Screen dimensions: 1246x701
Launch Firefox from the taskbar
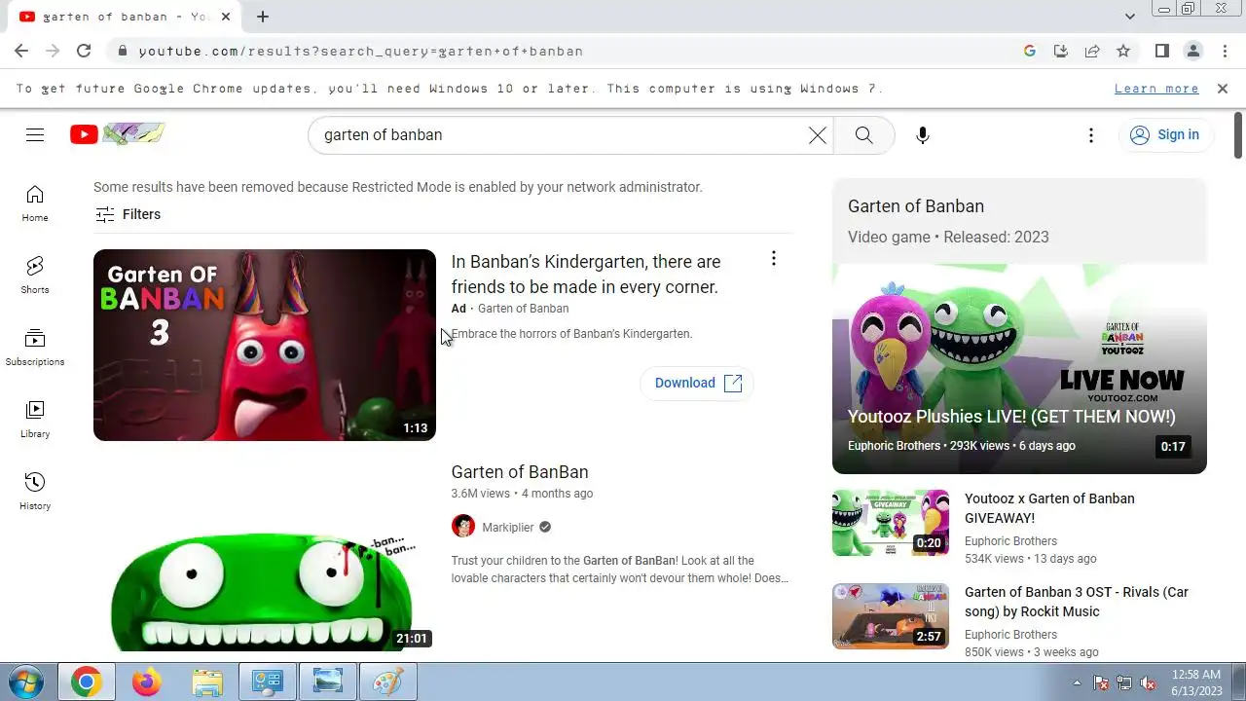pyautogui.click(x=147, y=682)
